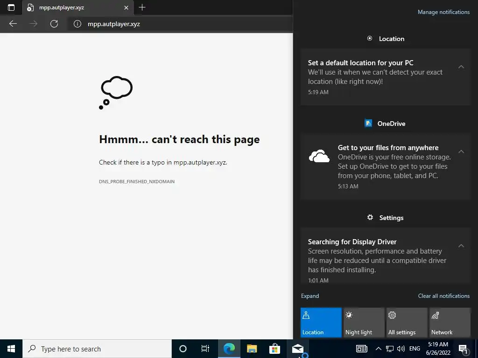Image resolution: width=478 pixels, height=358 pixels.
Task: Select the mpp.autplayer.xyz browser tab
Action: click(78, 7)
